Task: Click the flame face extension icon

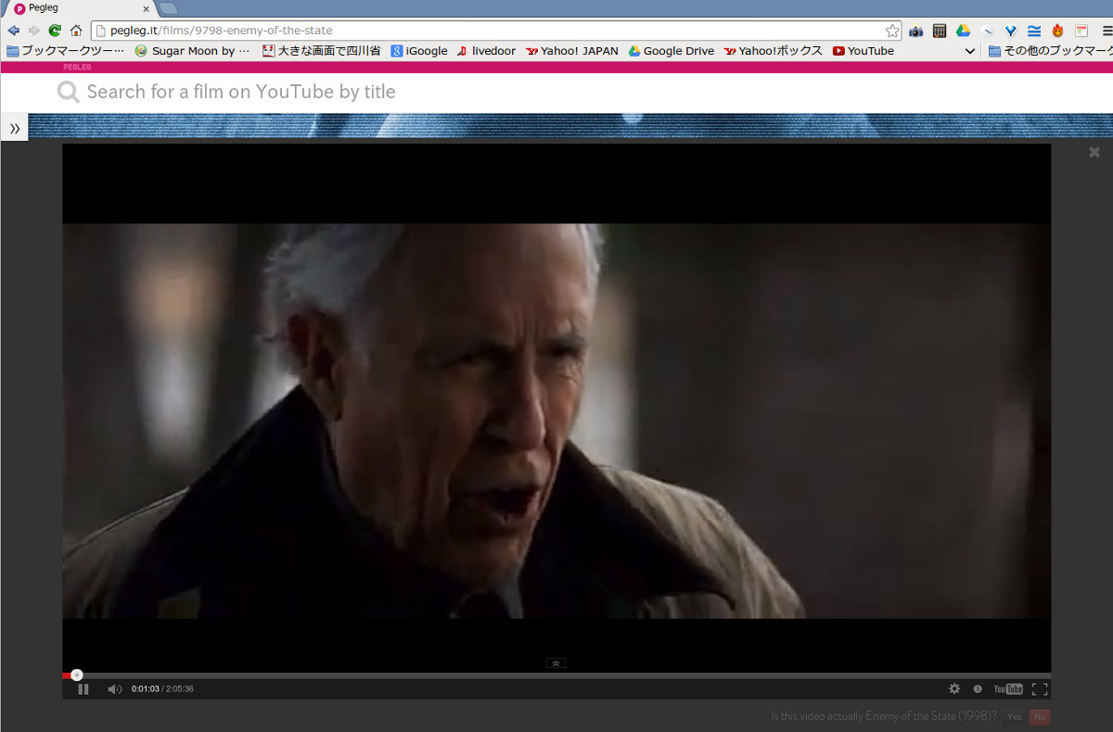Action: [1057, 31]
